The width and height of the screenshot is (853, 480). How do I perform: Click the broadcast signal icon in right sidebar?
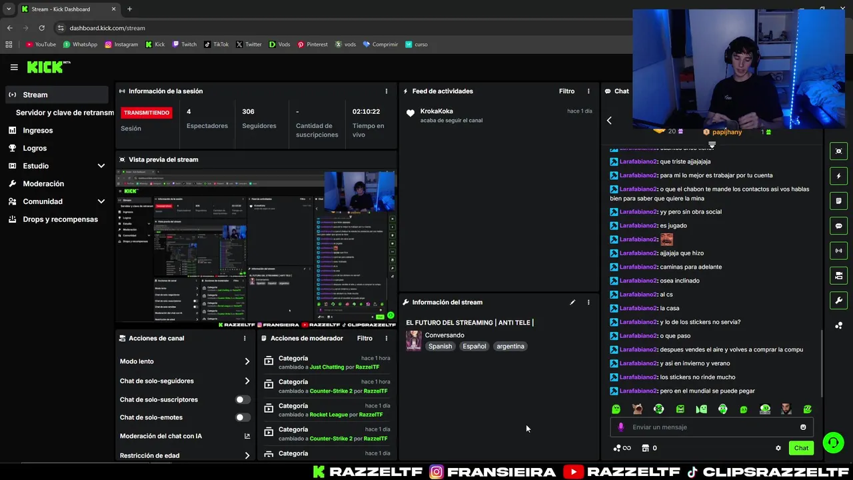point(839,251)
